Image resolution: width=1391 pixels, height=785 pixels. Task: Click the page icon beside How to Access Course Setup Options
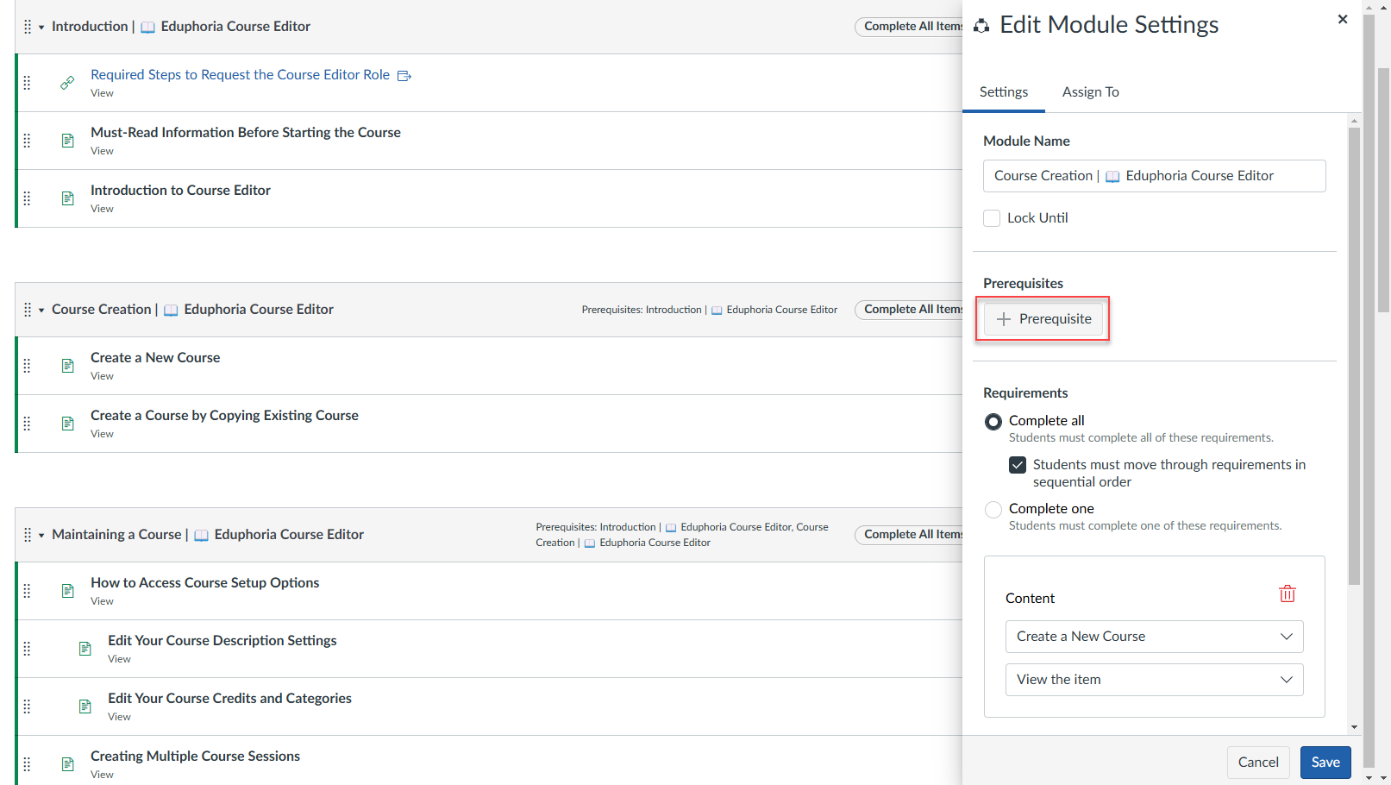(67, 591)
